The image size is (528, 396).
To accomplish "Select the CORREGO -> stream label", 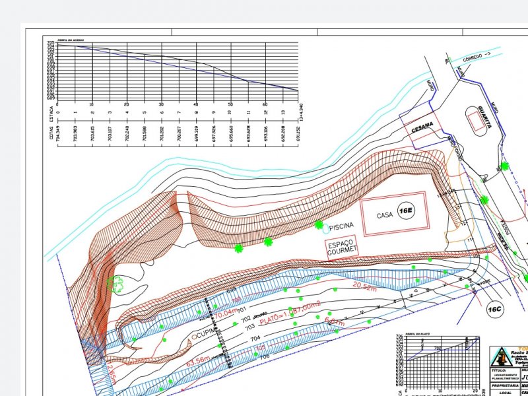I will (477, 56).
